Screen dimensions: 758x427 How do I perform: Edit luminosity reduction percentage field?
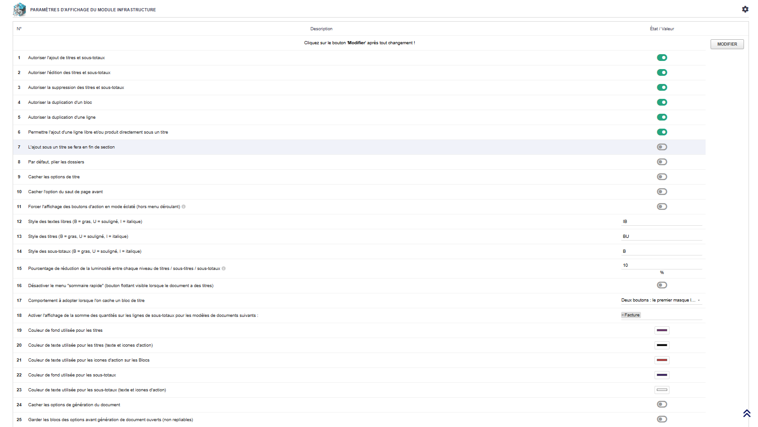pos(661,265)
